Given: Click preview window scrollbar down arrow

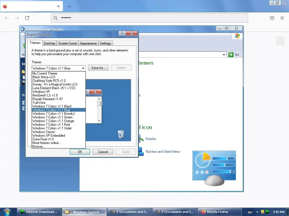Looking at the screenshot, I should click(99, 121).
